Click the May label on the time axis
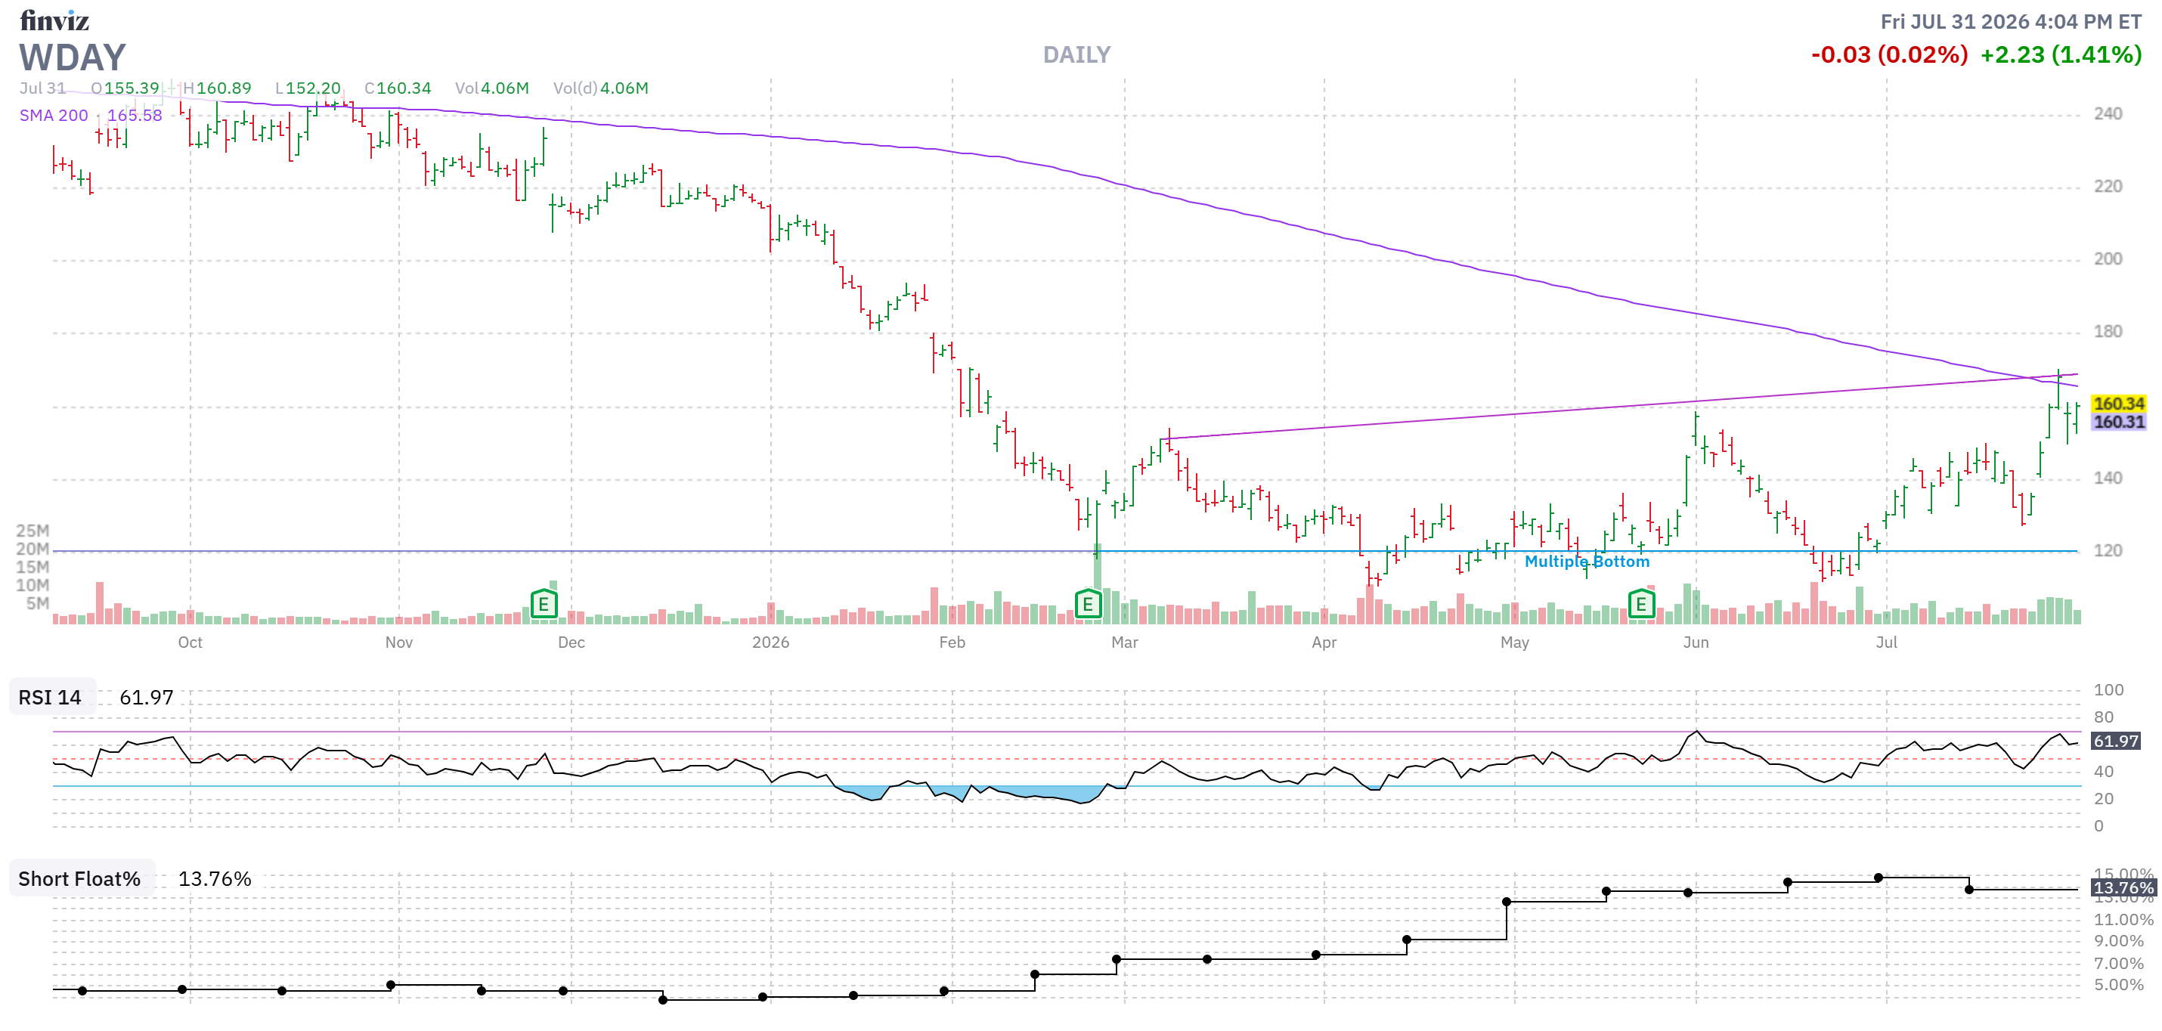The width and height of the screenshot is (2162, 1031). pyautogui.click(x=1514, y=642)
